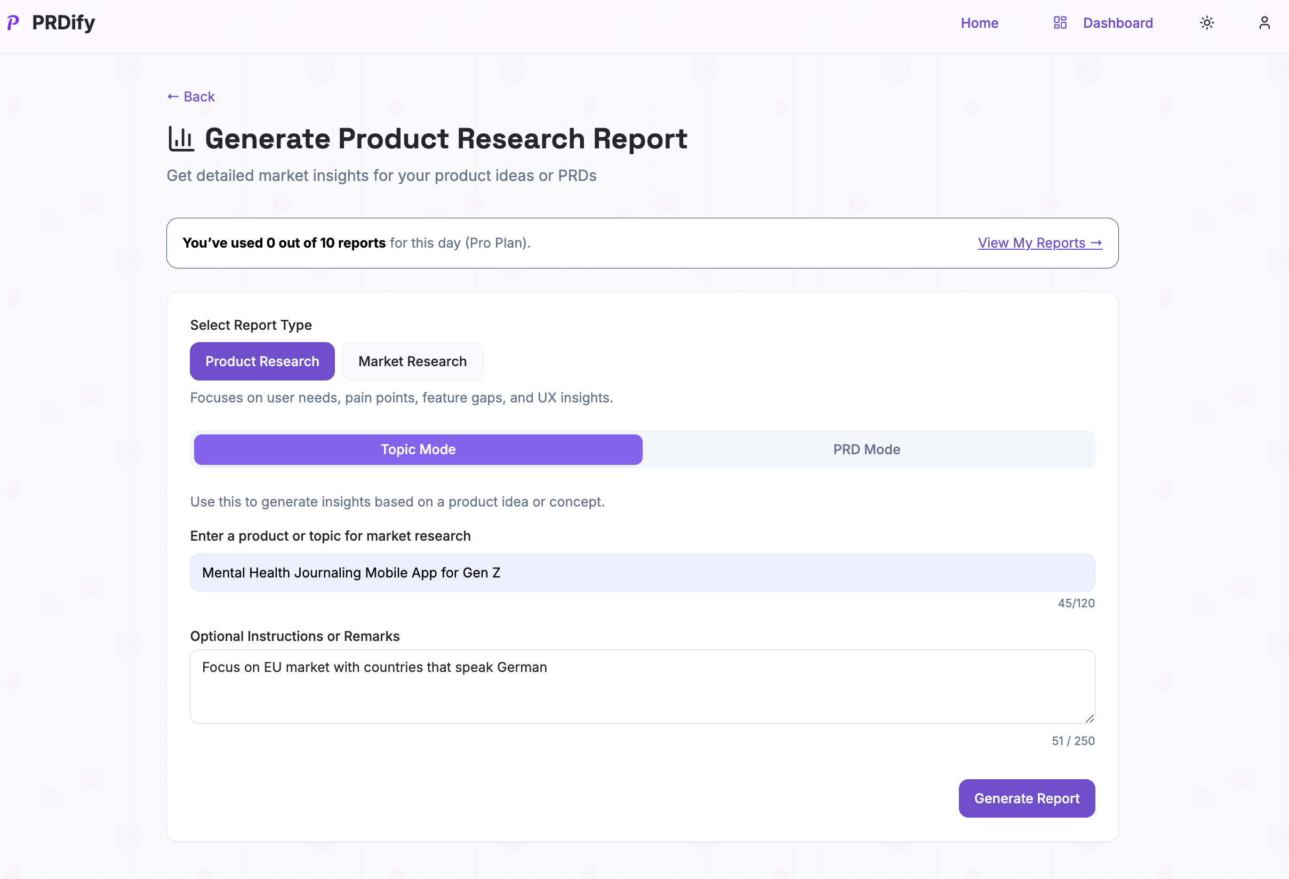Select Market Research report type
Screen dimensions: 1289x879
coord(413,361)
